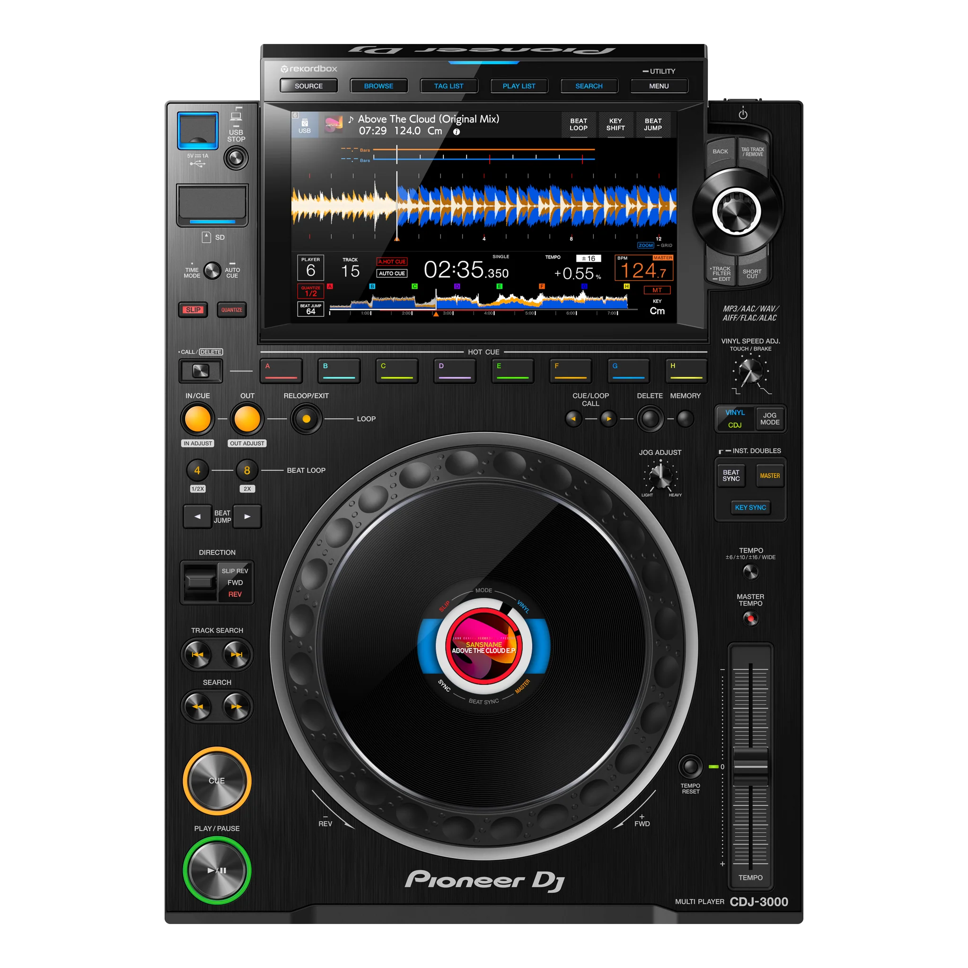Viewport: 968px width, 968px height.
Task: Hit the SHORT CUT button
Action: [x=752, y=273]
